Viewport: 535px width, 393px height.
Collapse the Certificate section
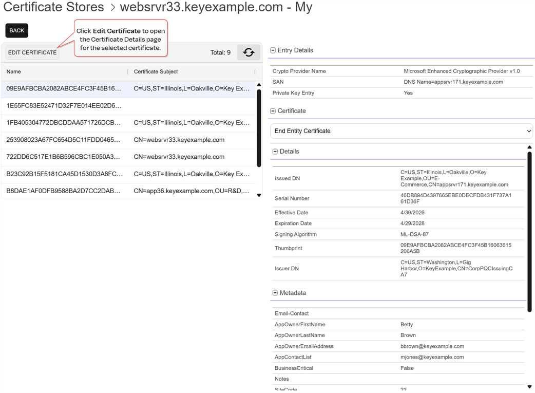click(273, 111)
